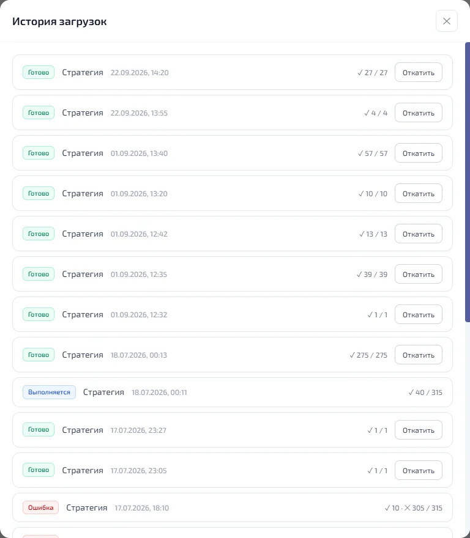Click the Готово badge on 18.07.2026, 00:13 row
This screenshot has width=470, height=538.
click(x=39, y=355)
